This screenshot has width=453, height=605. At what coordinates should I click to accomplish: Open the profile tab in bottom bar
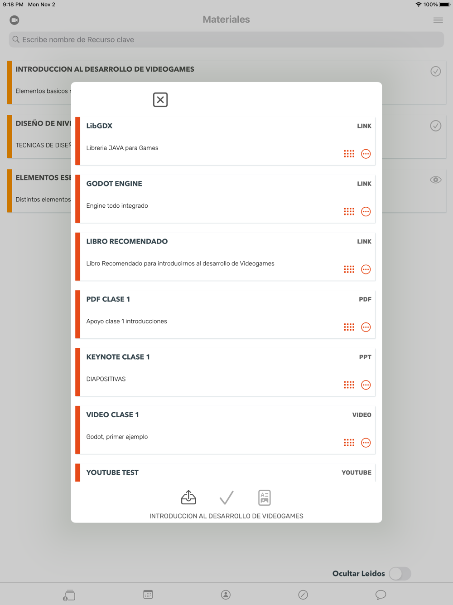tap(226, 595)
